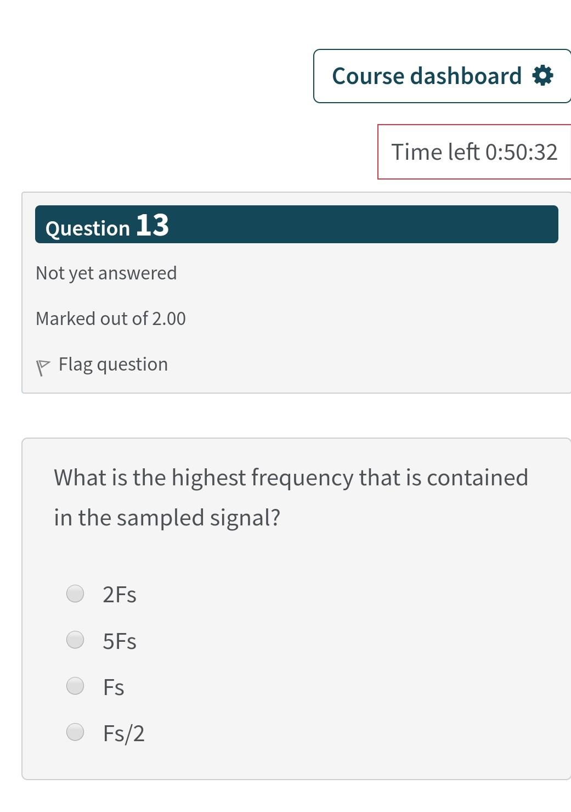Viewport: 571px width, 812px height.
Task: Click the Marked out of 2.00 text
Action: coord(110,317)
